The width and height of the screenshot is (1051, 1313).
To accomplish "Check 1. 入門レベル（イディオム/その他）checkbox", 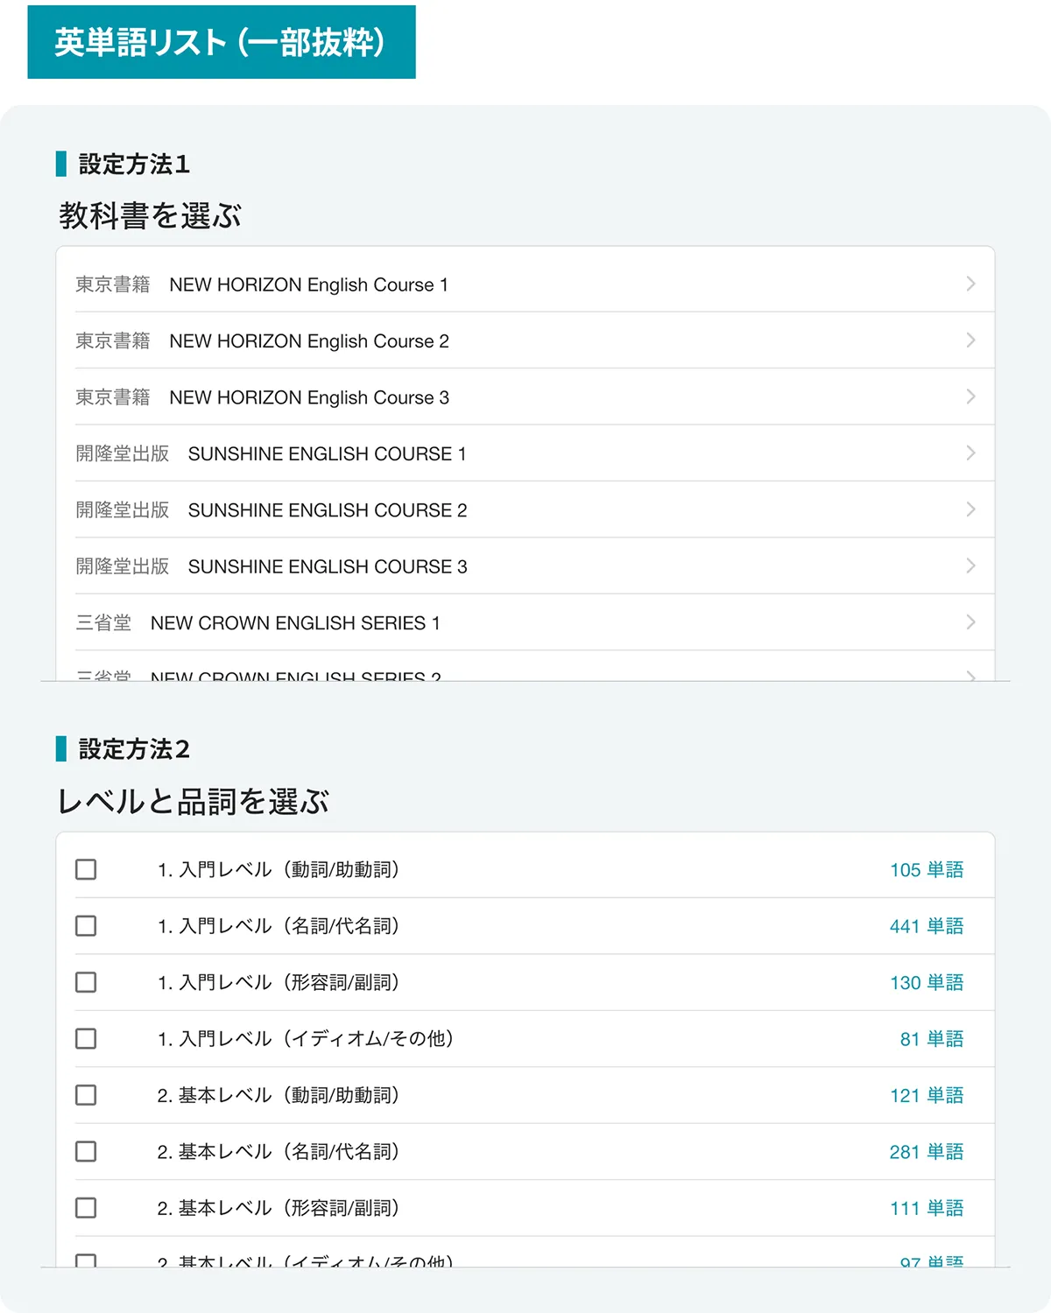I will [86, 1038].
